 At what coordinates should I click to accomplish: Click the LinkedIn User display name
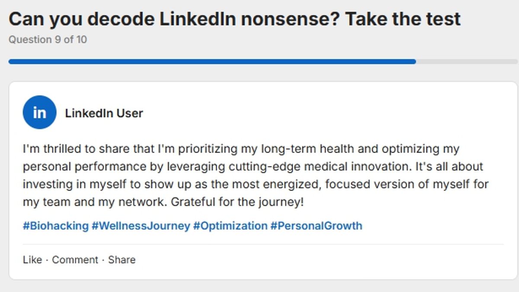point(104,113)
